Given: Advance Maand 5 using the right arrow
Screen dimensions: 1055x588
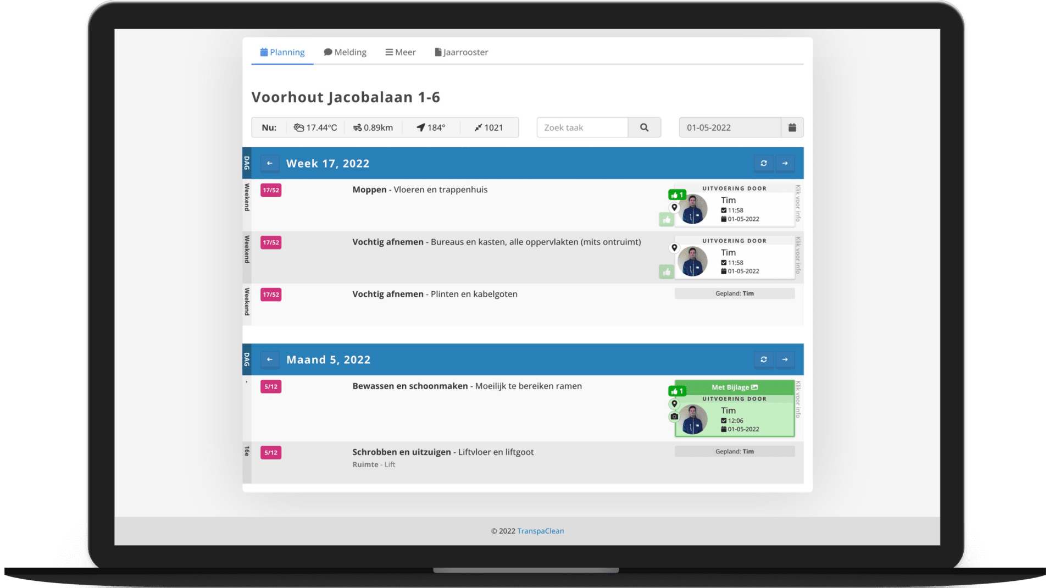Looking at the screenshot, I should tap(785, 359).
